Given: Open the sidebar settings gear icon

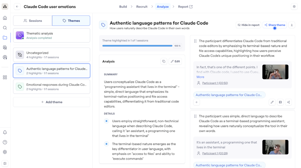Looking at the screenshot, I should point(5,152).
